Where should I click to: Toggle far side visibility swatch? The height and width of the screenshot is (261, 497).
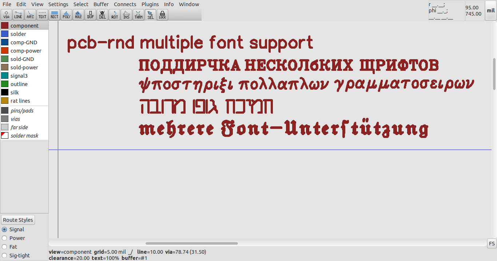click(5, 127)
